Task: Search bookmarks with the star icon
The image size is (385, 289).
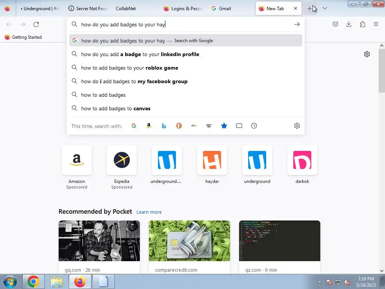Action: tap(224, 126)
